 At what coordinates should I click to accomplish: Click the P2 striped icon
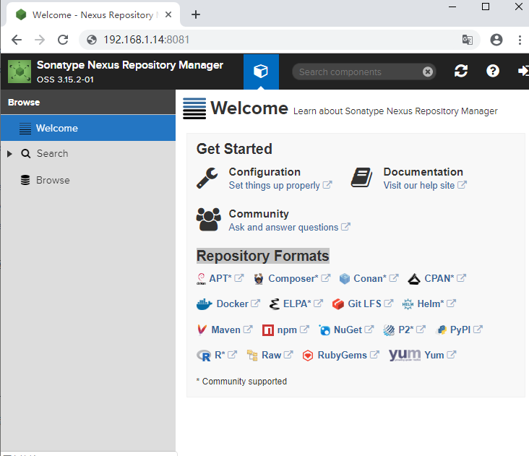(389, 330)
